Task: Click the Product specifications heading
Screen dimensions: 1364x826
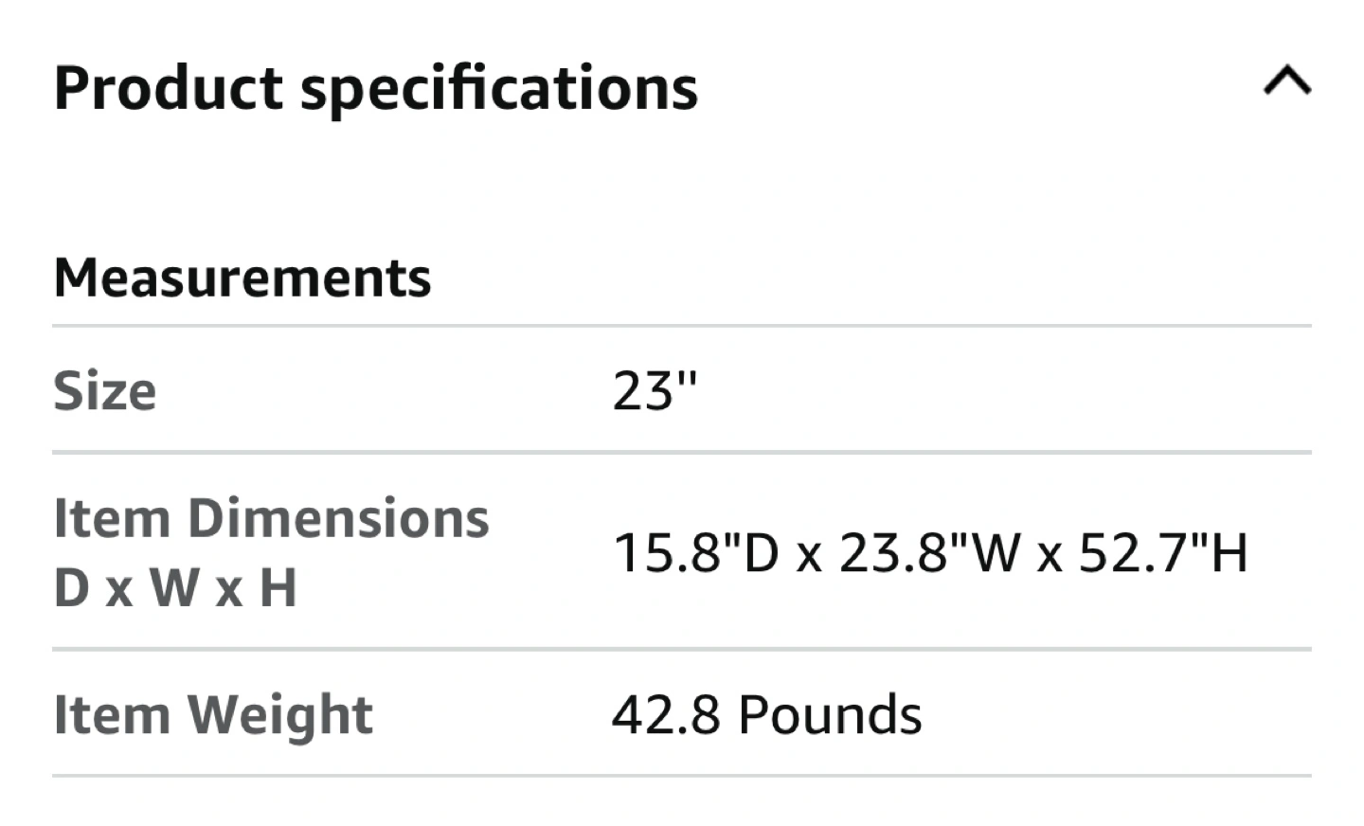Action: click(376, 88)
